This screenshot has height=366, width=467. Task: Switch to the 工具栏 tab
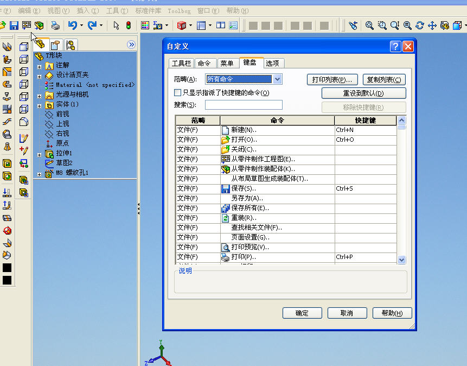click(x=181, y=63)
